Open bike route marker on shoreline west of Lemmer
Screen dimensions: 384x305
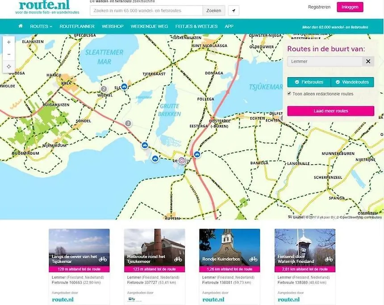[155, 159]
